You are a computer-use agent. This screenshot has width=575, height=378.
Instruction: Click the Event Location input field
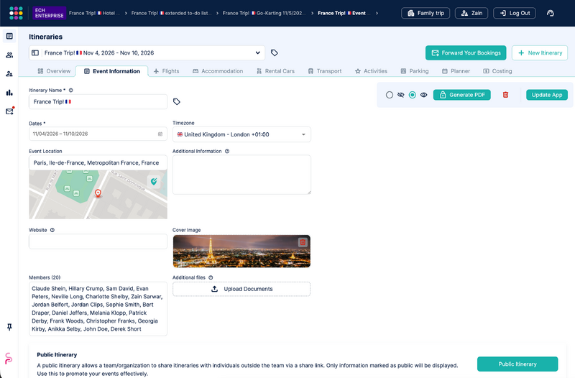(x=98, y=163)
